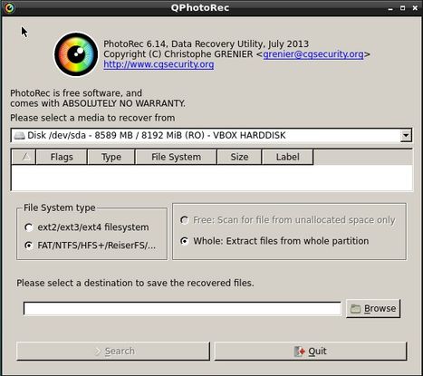
Task: Maximize the QPhotoRec window
Action: (x=402, y=8)
